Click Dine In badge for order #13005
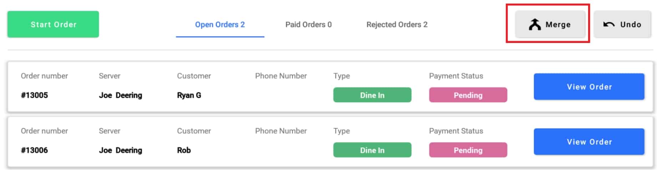The width and height of the screenshot is (657, 170). click(x=372, y=95)
